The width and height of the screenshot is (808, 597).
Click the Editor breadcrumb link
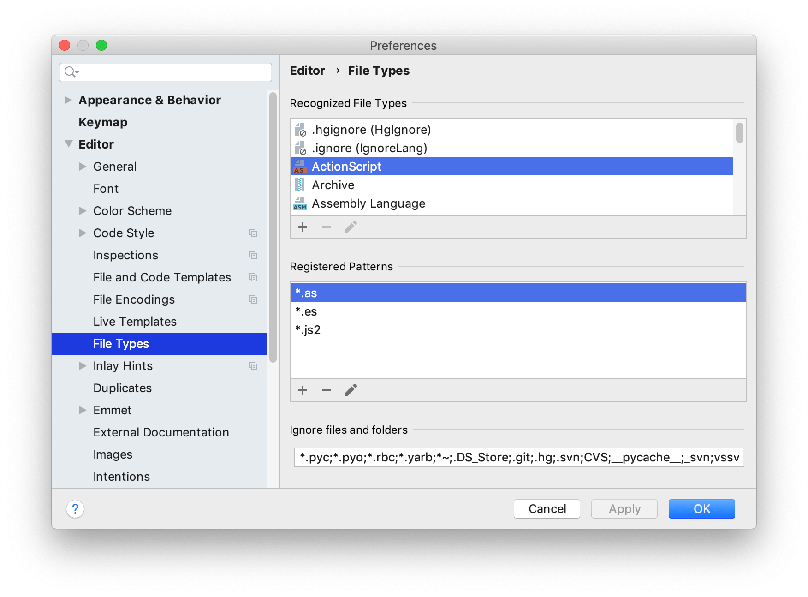[x=308, y=71]
